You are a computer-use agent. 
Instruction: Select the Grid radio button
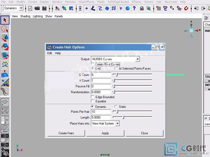[92, 68]
